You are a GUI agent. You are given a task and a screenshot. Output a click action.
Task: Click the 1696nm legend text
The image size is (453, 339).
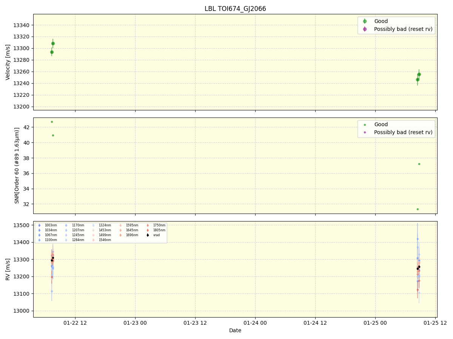pyautogui.click(x=132, y=235)
